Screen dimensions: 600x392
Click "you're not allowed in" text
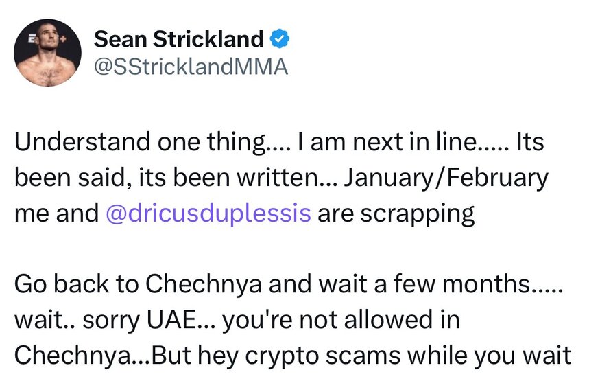(x=341, y=321)
